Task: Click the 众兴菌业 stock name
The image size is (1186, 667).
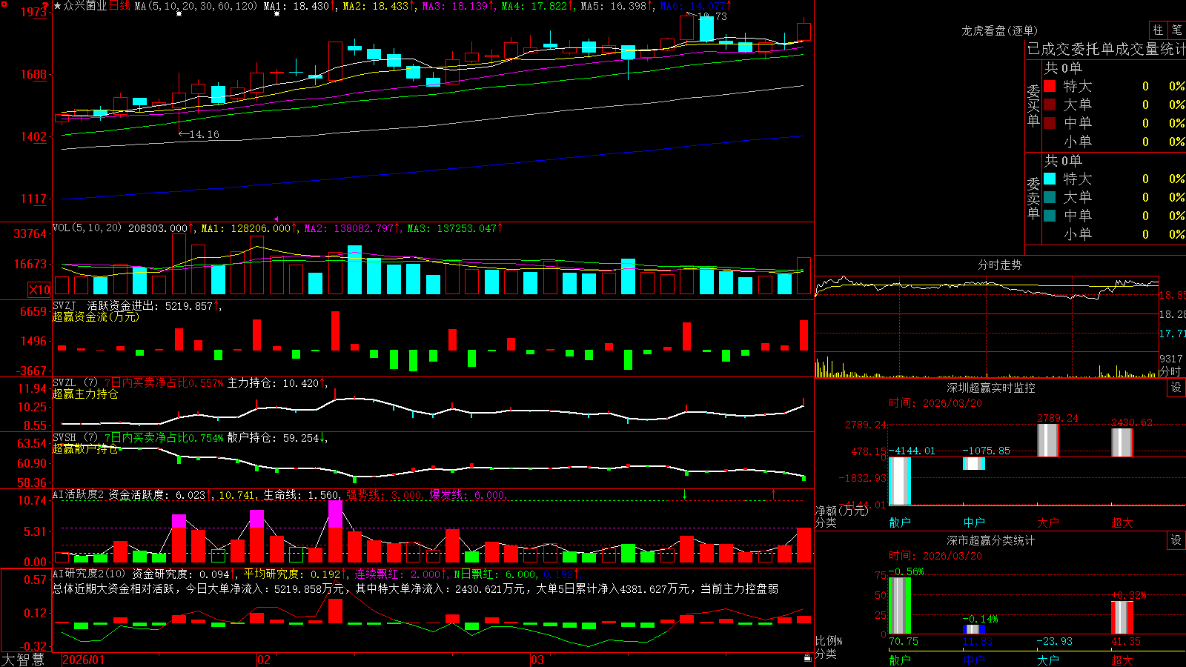Action: coord(85,6)
